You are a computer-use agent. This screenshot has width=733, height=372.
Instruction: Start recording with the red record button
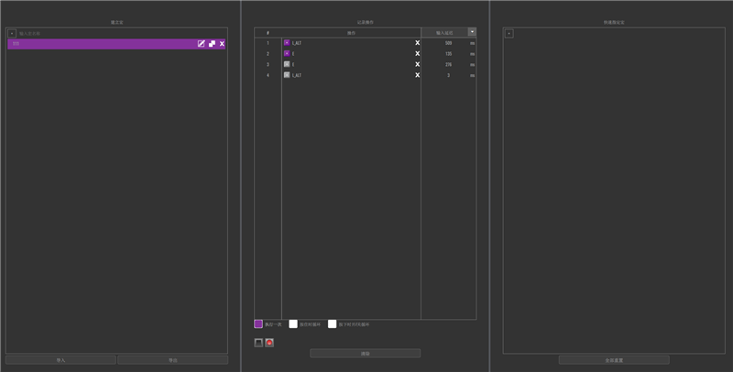pos(269,343)
